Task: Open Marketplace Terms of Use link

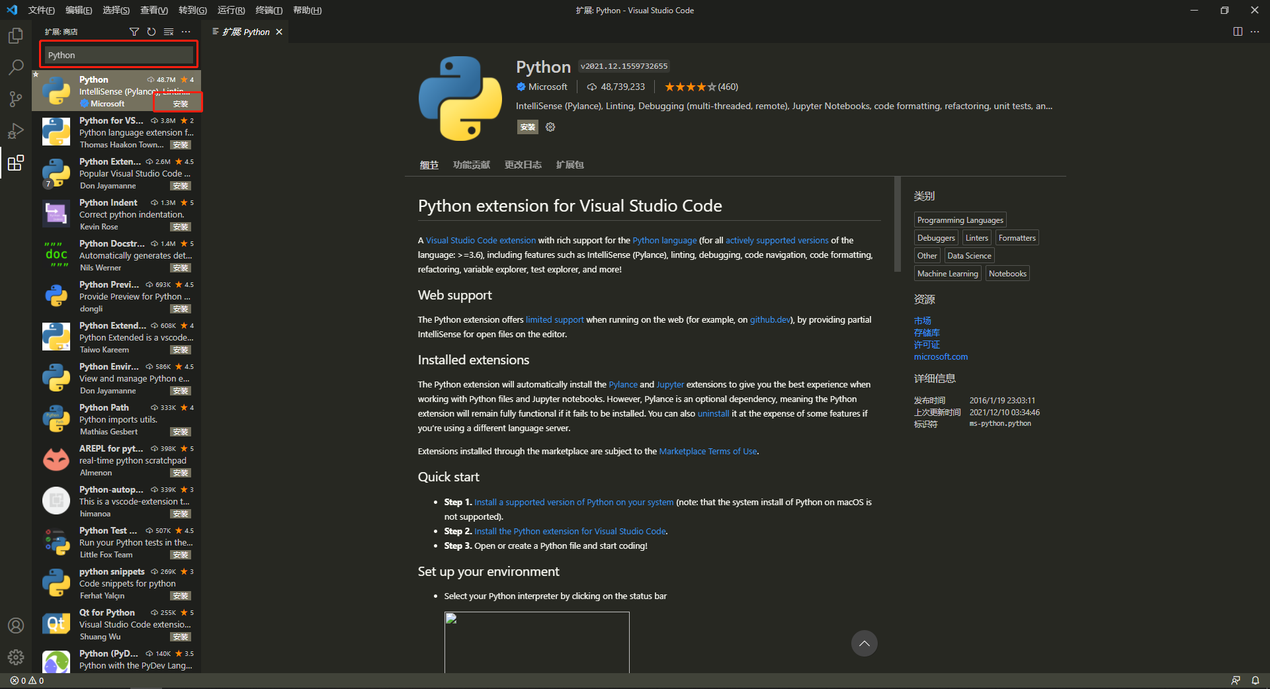Action: click(708, 451)
